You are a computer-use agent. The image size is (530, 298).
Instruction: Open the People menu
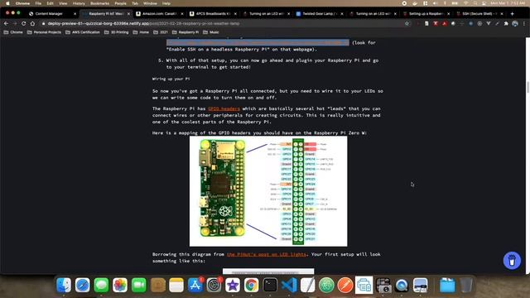point(120,3)
